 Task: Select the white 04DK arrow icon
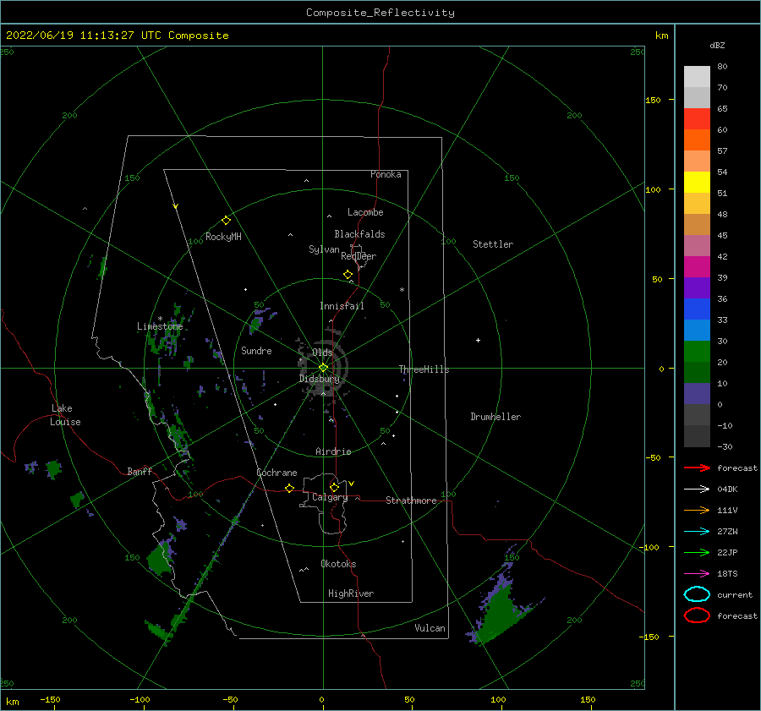[x=697, y=489]
